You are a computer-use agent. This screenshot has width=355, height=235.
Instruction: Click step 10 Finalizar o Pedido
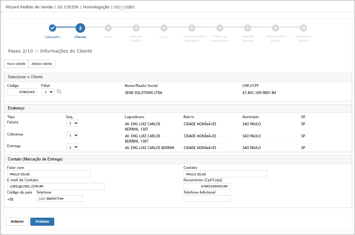pos(303,28)
